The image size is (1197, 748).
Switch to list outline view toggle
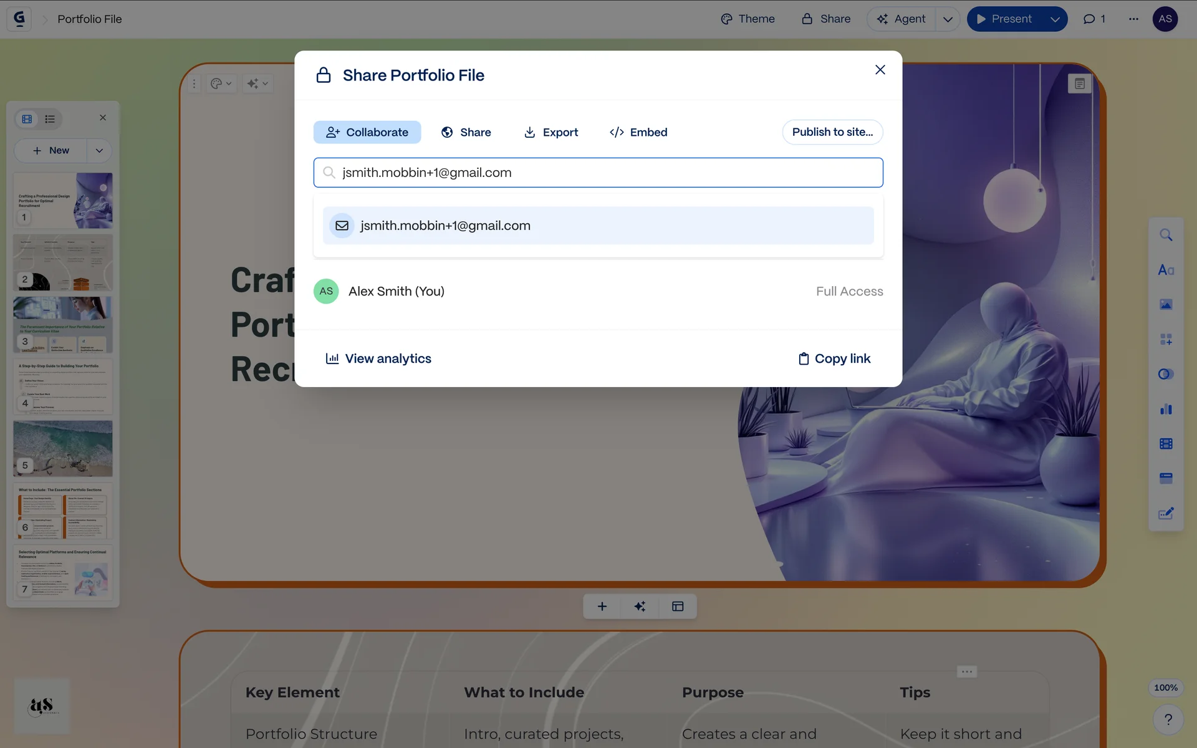pos(50,118)
